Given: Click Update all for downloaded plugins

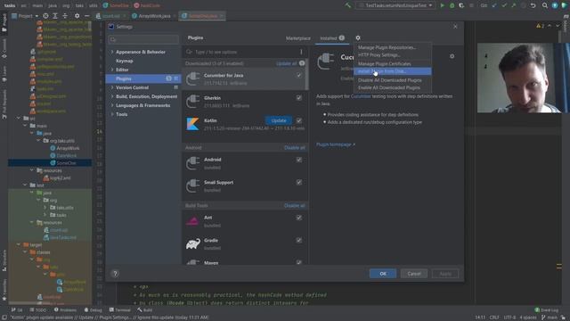Looking at the screenshot, I should [x=287, y=63].
